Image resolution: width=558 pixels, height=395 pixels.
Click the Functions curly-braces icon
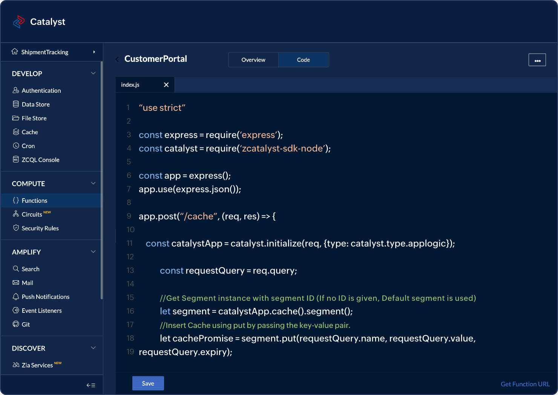click(x=16, y=200)
